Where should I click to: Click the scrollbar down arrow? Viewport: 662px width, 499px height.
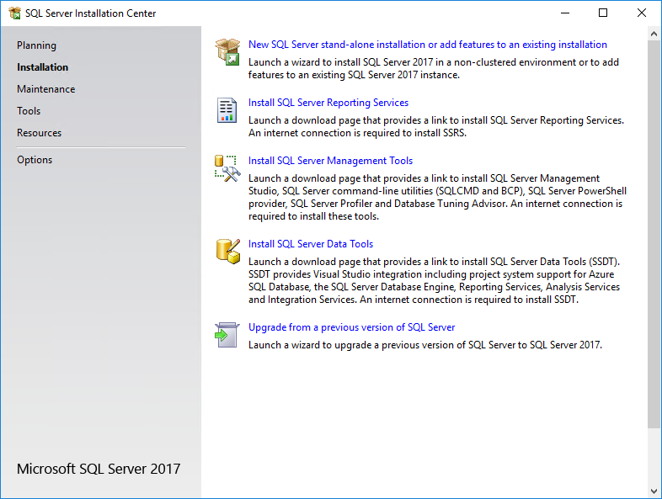pos(654,491)
